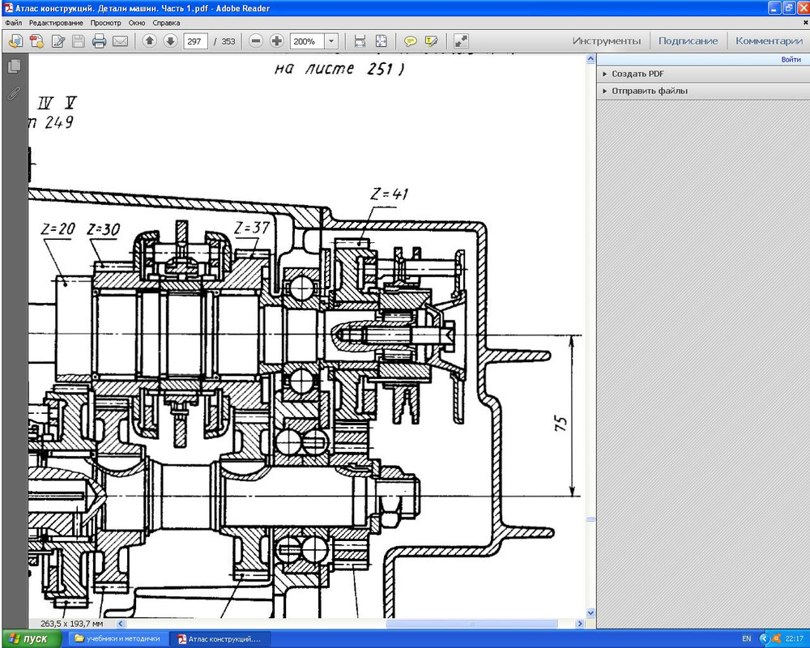The width and height of the screenshot is (810, 648).
Task: Expand the Создать PDF section
Action: [637, 74]
